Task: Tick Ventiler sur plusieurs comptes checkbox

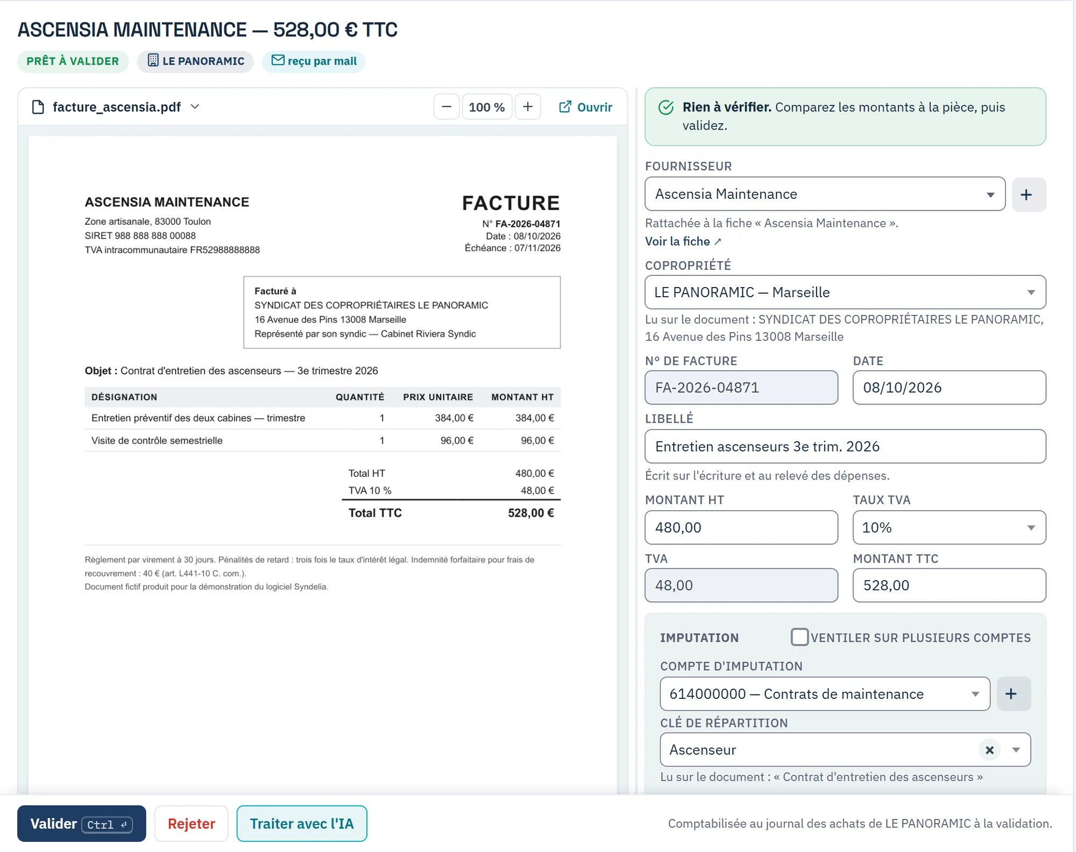Action: click(x=799, y=637)
